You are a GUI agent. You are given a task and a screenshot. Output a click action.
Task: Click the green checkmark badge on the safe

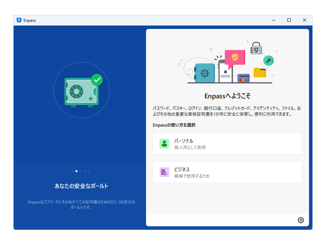point(97,80)
